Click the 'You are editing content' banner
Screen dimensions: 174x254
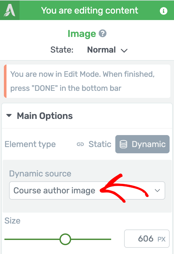[x=90, y=10]
